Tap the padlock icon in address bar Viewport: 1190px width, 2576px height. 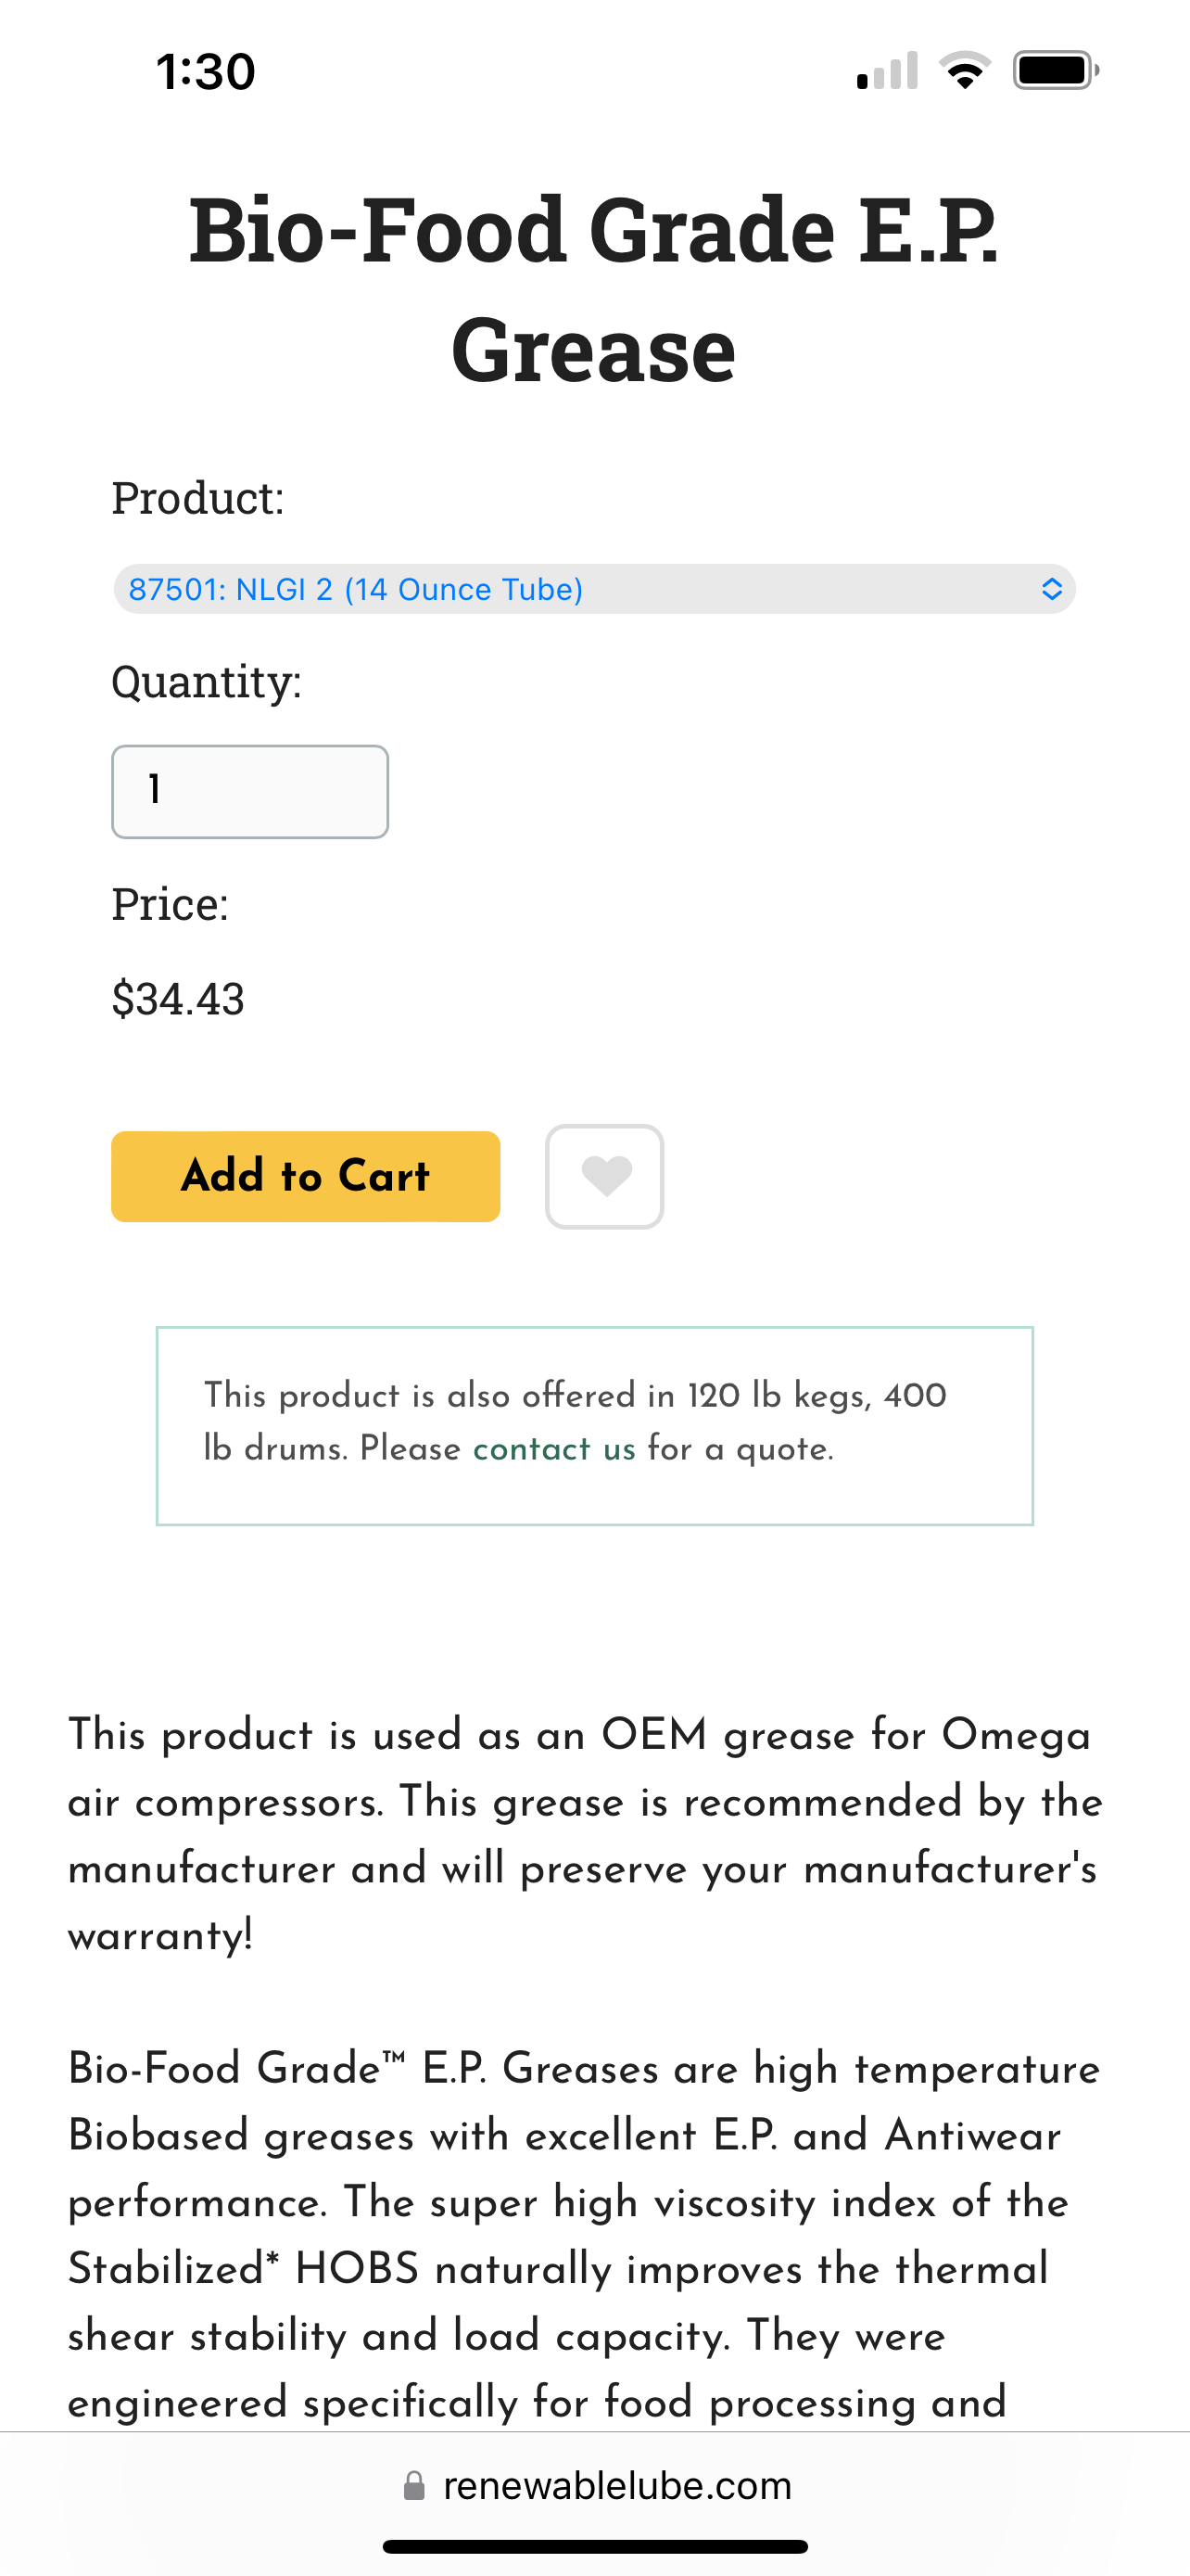click(413, 2485)
